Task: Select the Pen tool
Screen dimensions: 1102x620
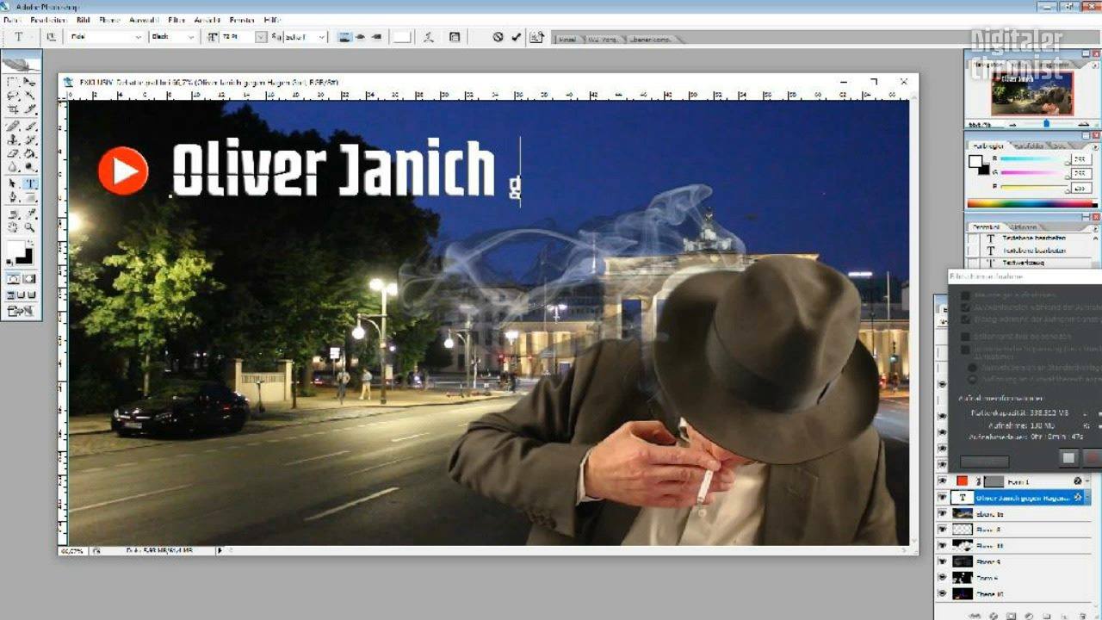Action: pyautogui.click(x=13, y=197)
